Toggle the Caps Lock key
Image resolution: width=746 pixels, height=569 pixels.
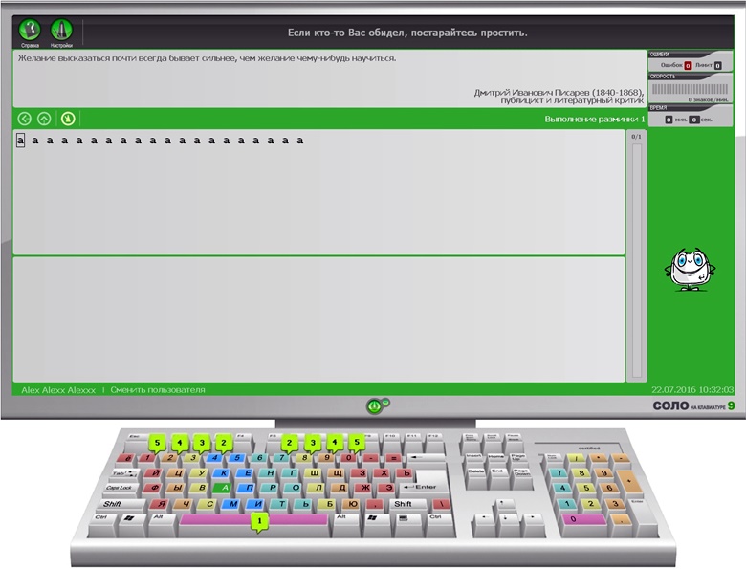120,488
